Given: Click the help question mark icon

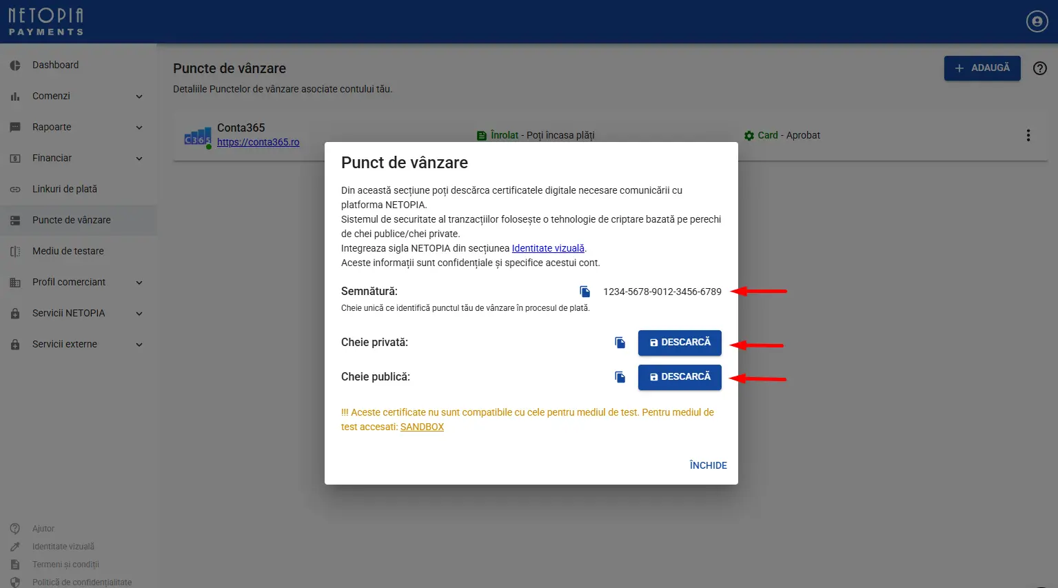Looking at the screenshot, I should click(x=1039, y=68).
